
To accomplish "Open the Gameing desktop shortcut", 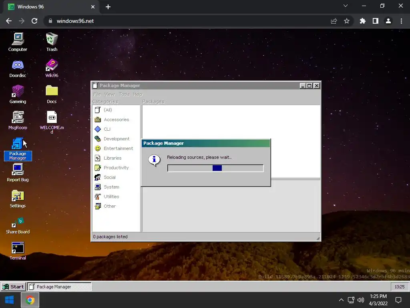I will coord(18,95).
